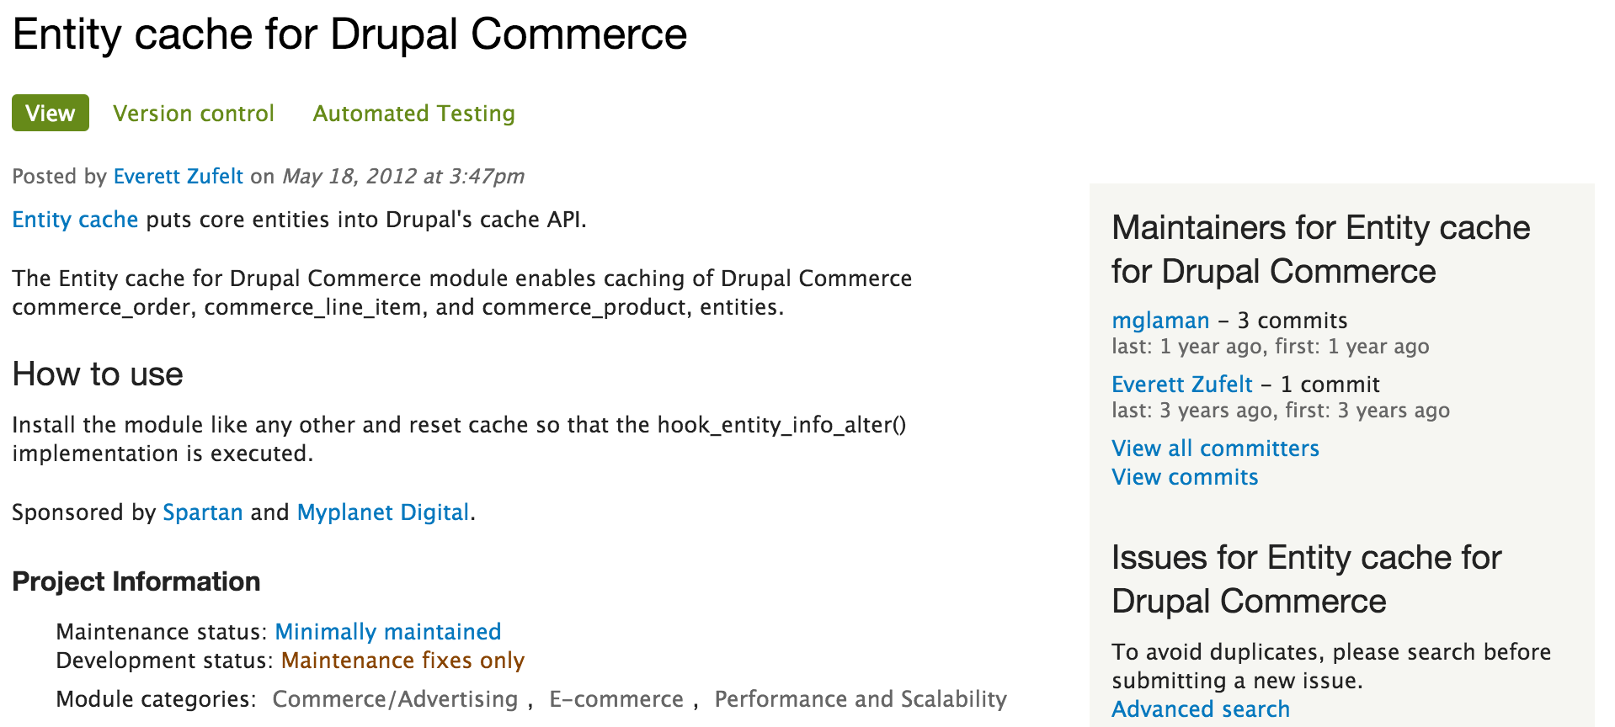Click the View commits link

coord(1184,477)
